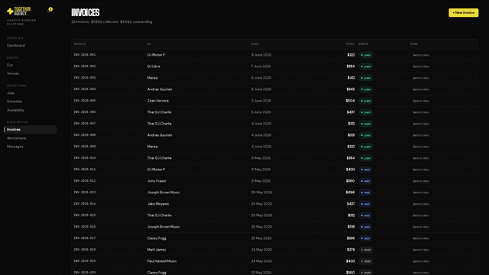The width and height of the screenshot is (489, 275).
Task: Open the Availability page
Action: tap(15, 110)
